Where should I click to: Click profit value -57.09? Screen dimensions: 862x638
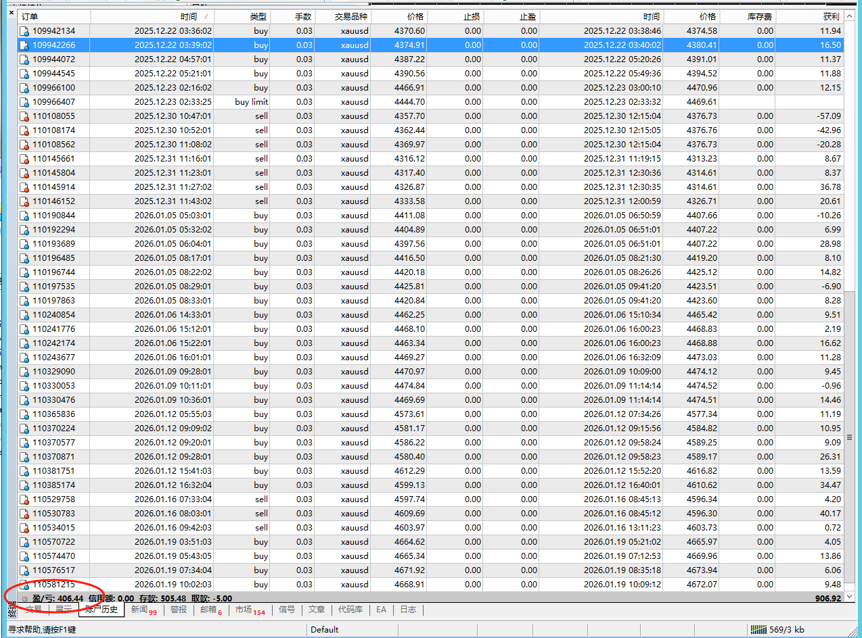829,116
